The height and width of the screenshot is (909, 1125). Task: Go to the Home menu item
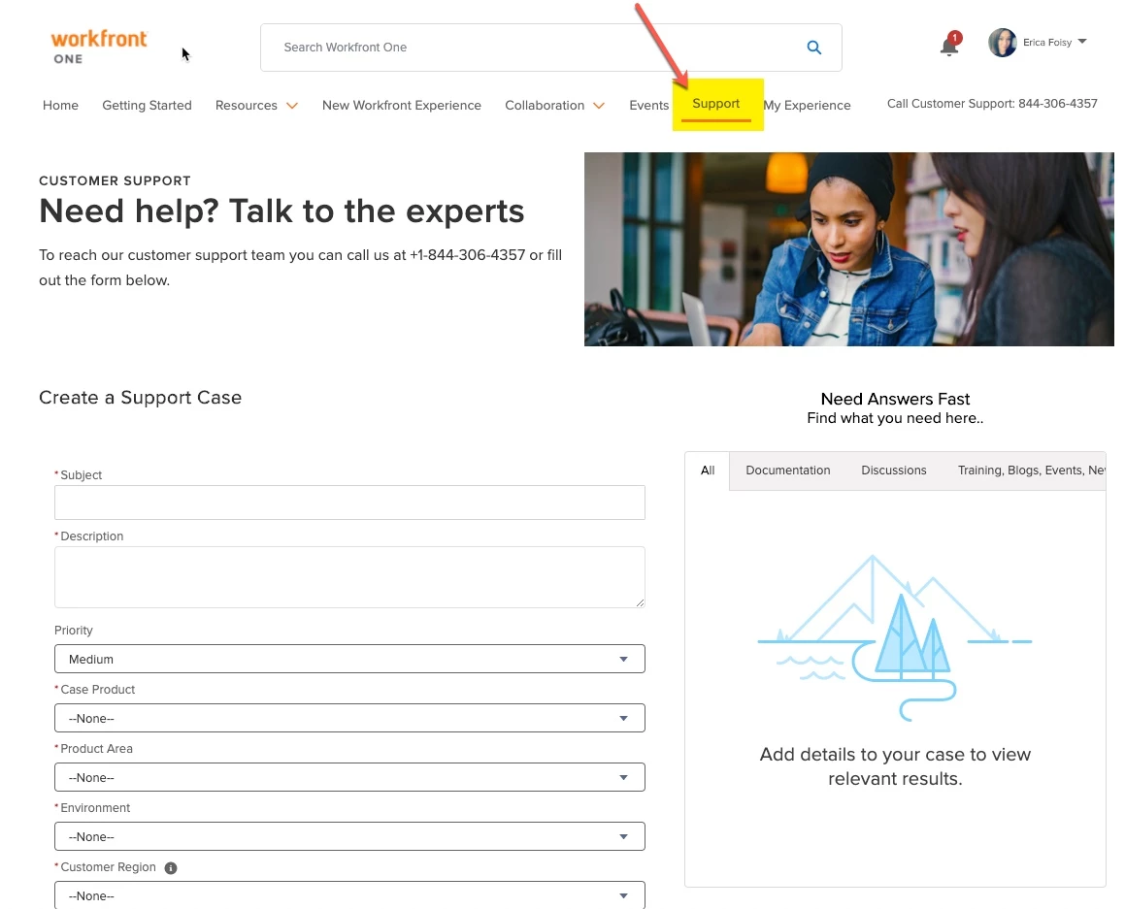point(60,106)
